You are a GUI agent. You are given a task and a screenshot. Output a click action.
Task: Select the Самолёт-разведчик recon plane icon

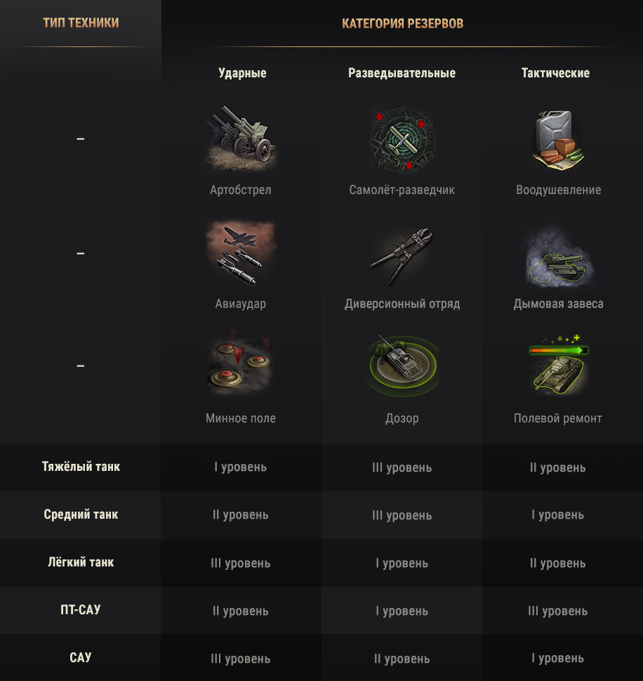pos(402,140)
